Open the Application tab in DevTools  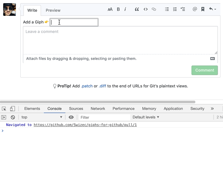tap(173, 109)
